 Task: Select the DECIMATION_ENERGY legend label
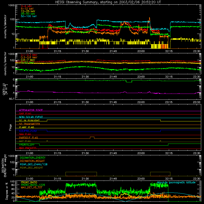click(x=33, y=158)
